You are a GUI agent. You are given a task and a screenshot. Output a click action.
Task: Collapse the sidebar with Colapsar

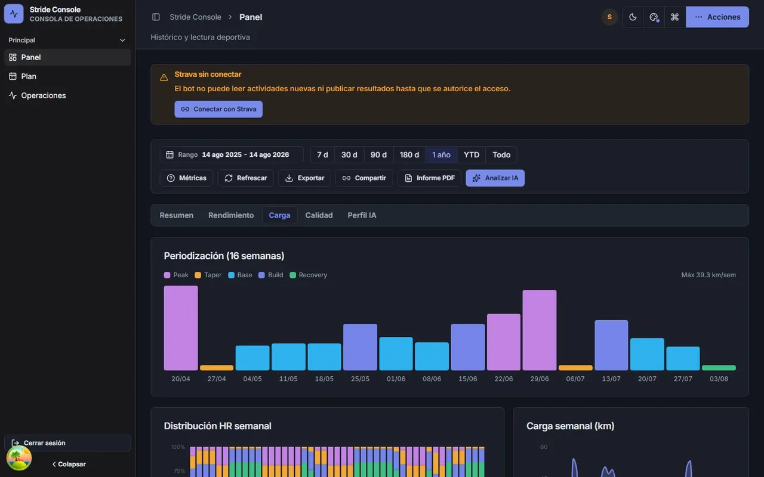click(x=69, y=464)
